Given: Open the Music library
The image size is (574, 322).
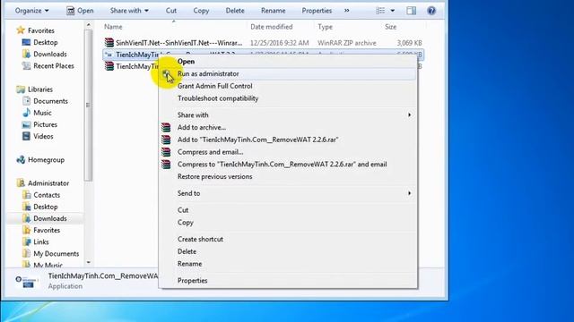Looking at the screenshot, I should tap(38, 113).
